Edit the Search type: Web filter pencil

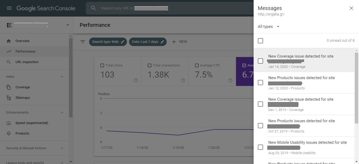point(122,42)
